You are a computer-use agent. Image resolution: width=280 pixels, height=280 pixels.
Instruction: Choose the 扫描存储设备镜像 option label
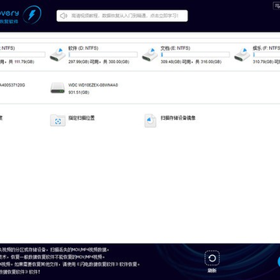tap(178, 118)
